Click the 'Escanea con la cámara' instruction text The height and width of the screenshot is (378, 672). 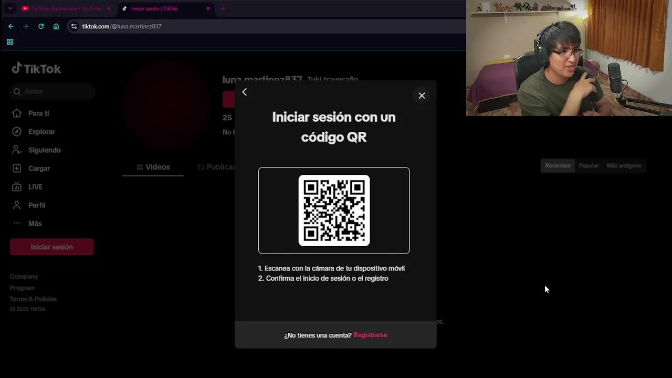(x=331, y=268)
